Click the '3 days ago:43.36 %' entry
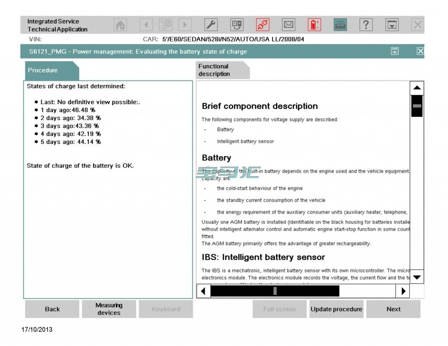 click(70, 126)
